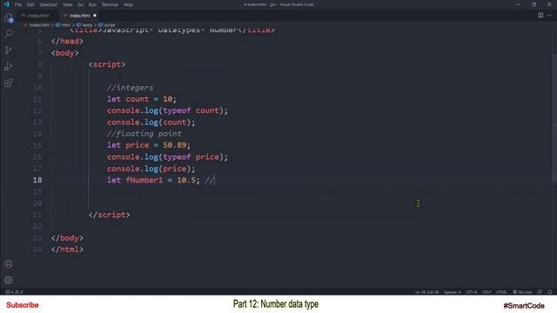Click index.html in the breadcrumb

coord(39,25)
